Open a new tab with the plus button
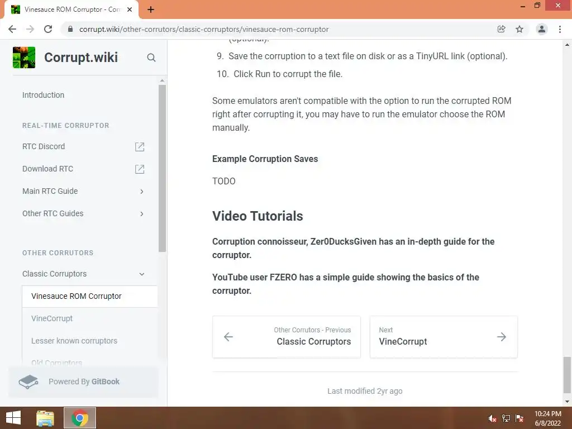The image size is (572, 429). pyautogui.click(x=151, y=9)
